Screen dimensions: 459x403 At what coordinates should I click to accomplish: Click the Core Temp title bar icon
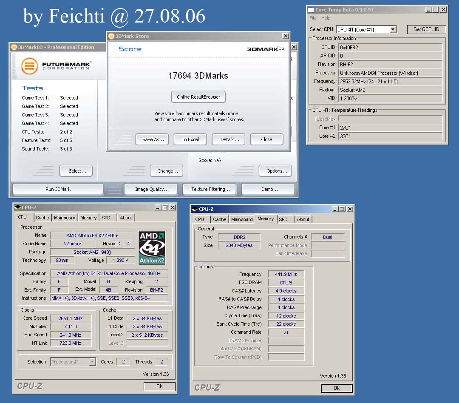point(311,10)
